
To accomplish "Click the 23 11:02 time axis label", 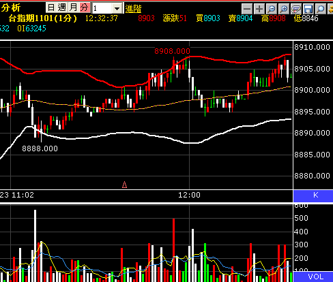I will click(x=17, y=195).
